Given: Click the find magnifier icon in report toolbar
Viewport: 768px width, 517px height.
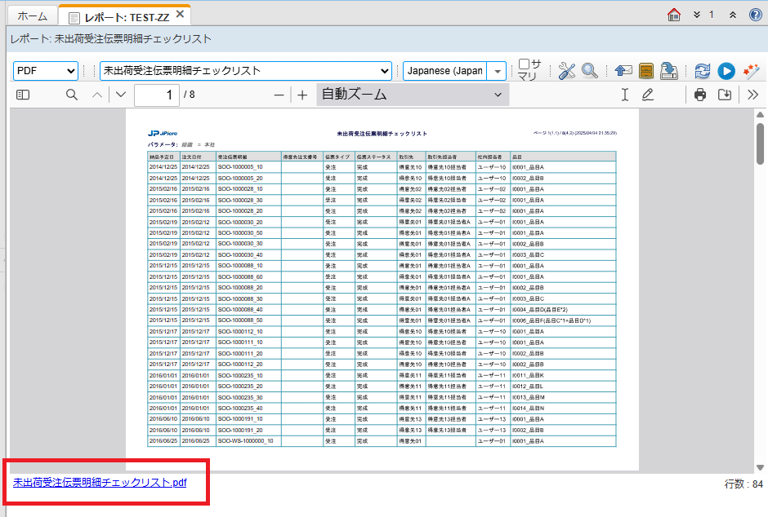Looking at the screenshot, I should click(x=590, y=71).
